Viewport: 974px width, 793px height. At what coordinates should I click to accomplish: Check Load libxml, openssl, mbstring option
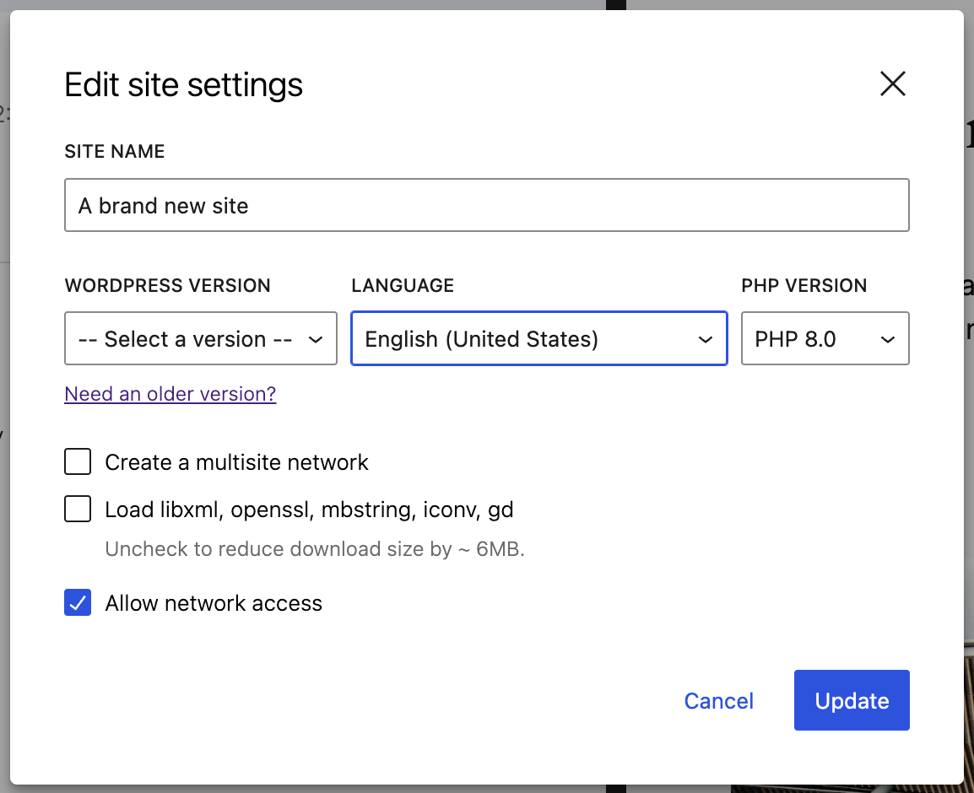tap(78, 510)
